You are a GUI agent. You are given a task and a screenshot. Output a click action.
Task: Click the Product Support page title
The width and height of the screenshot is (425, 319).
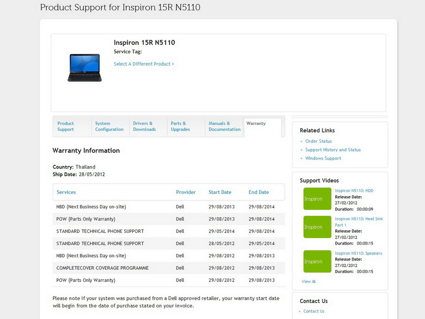(121, 7)
